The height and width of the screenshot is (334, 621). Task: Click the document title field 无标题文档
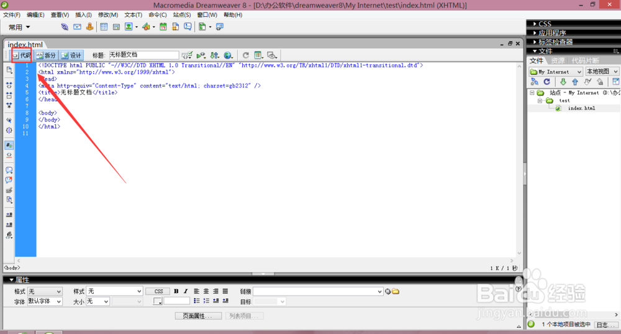click(x=144, y=55)
